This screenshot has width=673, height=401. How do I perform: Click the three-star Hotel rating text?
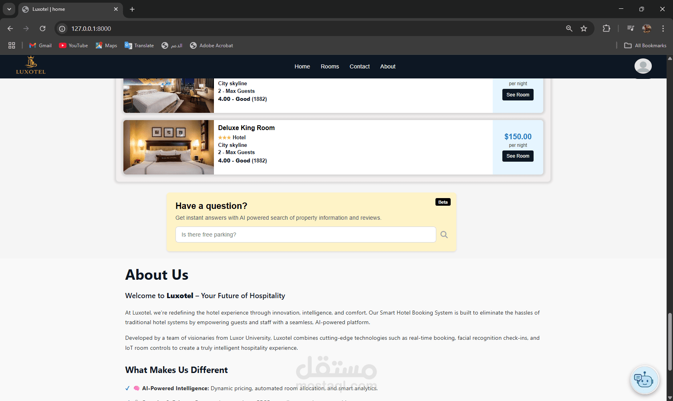pyautogui.click(x=232, y=138)
